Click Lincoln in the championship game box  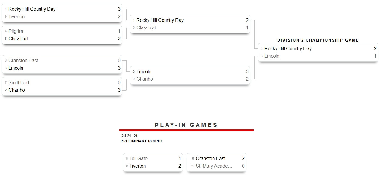272,56
